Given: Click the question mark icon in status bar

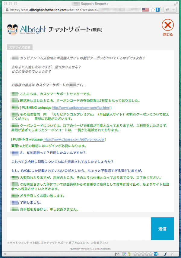Looking at the screenshot, I should (172, 254).
